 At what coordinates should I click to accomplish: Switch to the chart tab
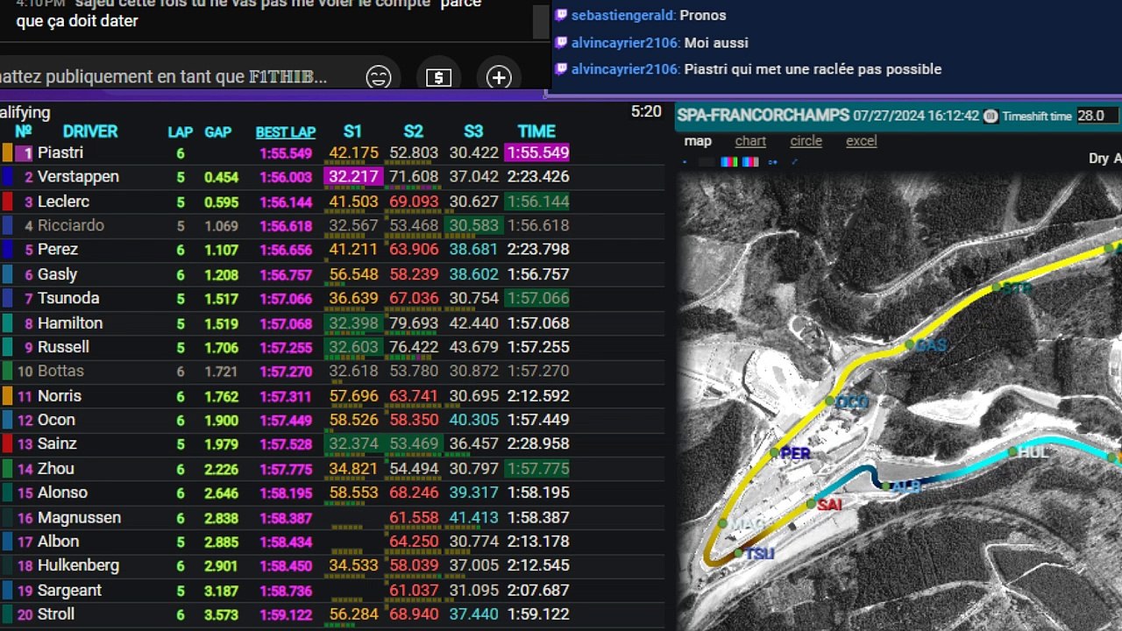750,141
